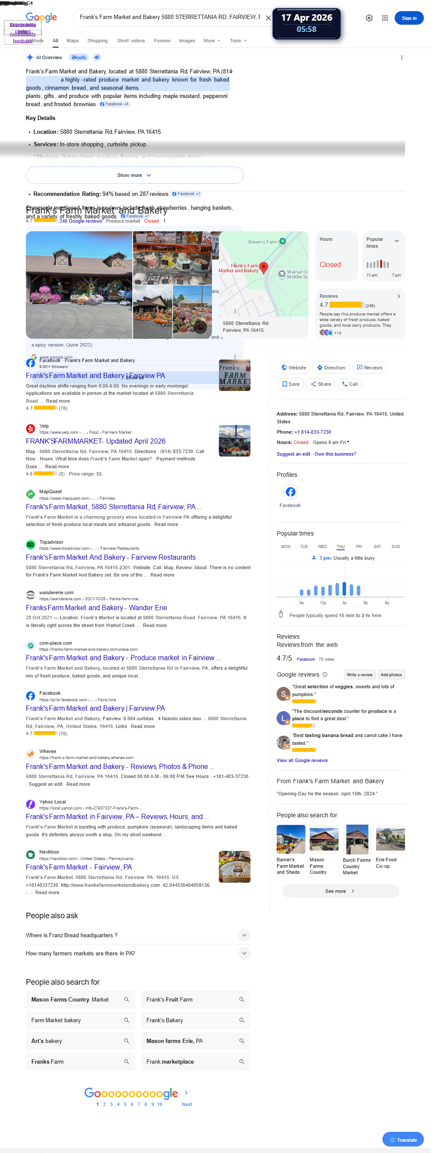Open three-dot menu beside Closed status

pos(165,221)
